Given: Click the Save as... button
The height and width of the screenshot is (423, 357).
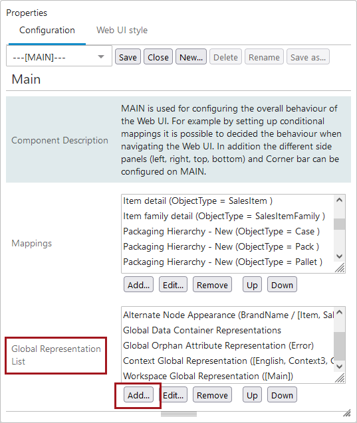Looking at the screenshot, I should pyautogui.click(x=308, y=57).
